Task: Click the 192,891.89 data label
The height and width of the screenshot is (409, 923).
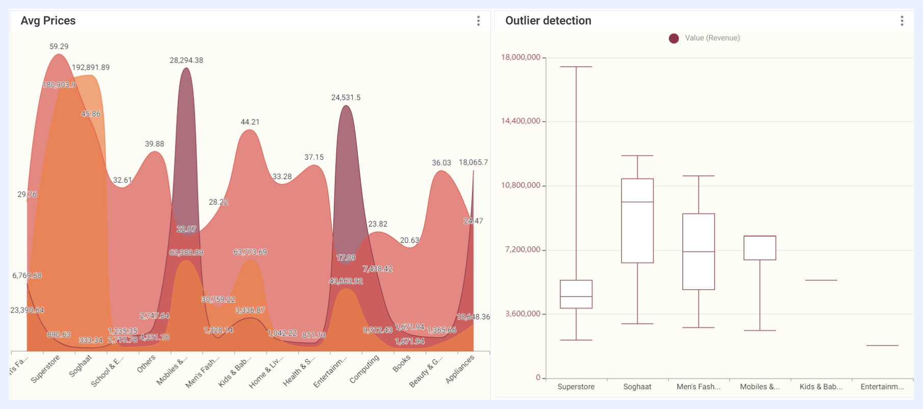Action: 91,67
